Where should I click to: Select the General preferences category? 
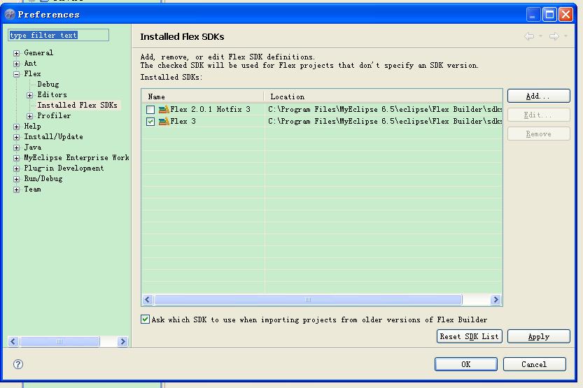[38, 52]
